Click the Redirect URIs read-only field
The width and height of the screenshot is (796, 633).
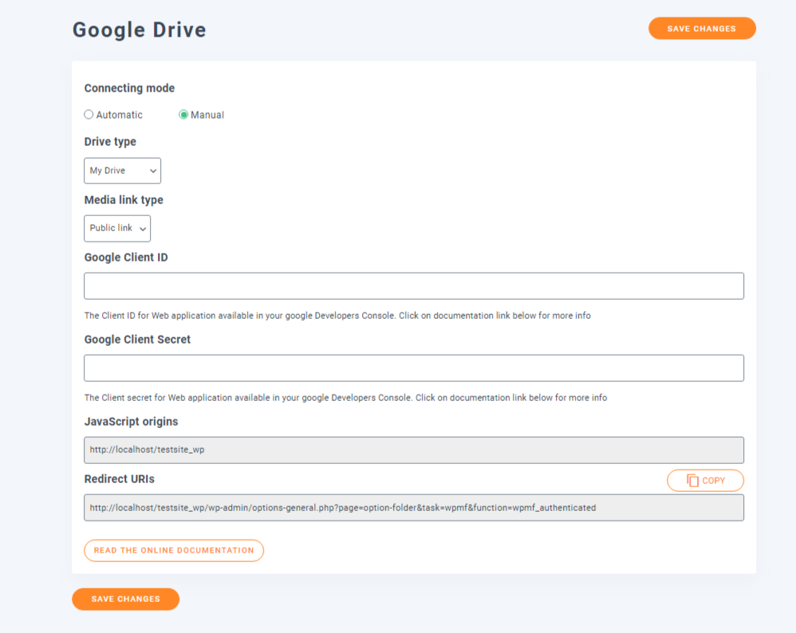[414, 507]
